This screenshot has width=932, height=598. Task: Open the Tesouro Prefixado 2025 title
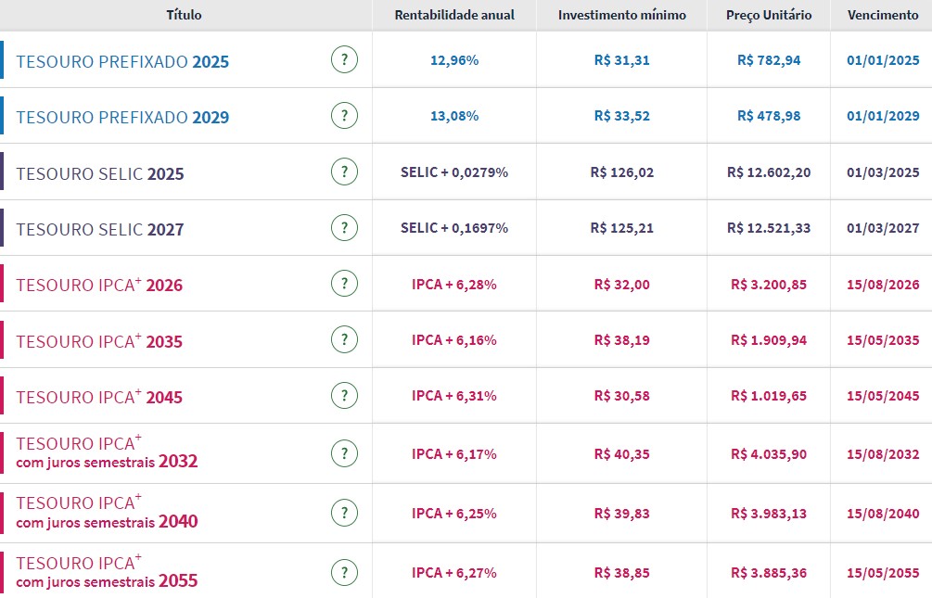[x=122, y=62]
